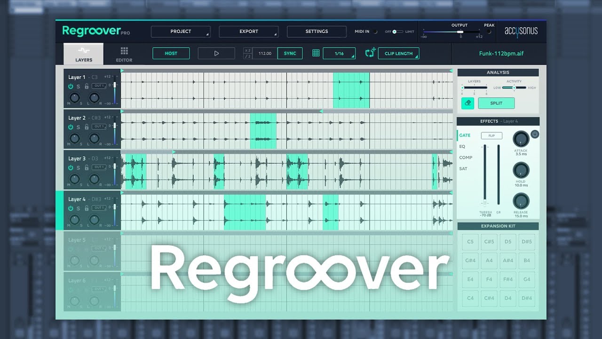
Task: Toggle the OFF/LIMIT limiter switch
Action: [398, 32]
